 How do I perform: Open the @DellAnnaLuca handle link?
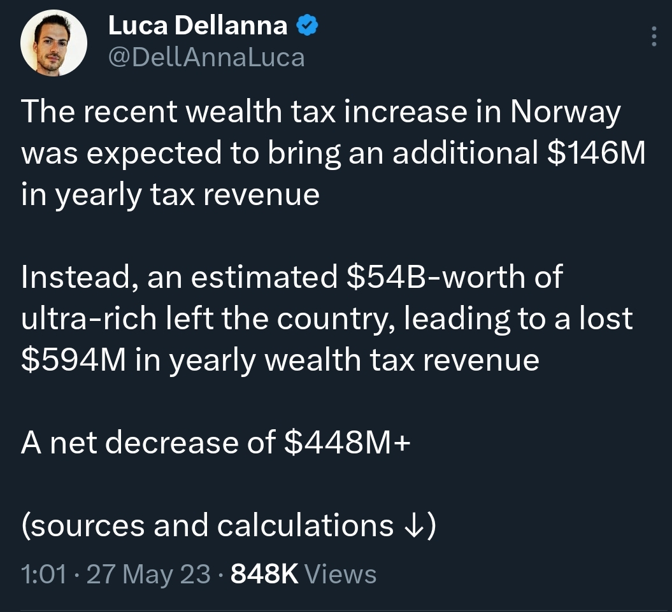(206, 57)
